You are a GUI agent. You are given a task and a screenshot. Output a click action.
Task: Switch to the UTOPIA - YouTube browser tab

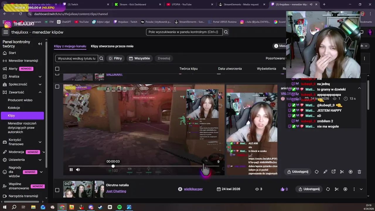coord(190,4)
